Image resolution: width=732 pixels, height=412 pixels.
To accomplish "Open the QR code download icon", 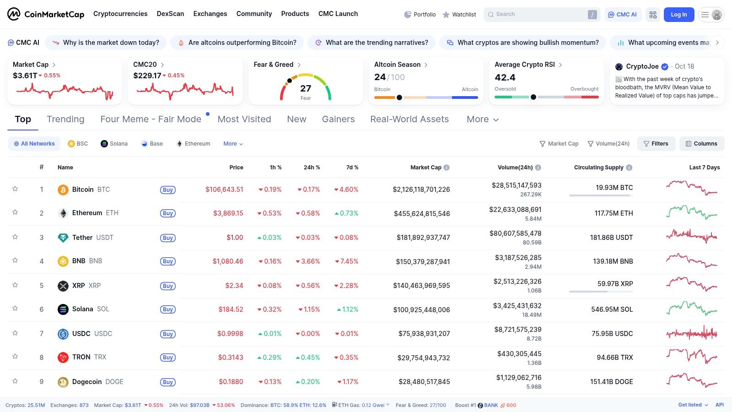I will pos(653,15).
